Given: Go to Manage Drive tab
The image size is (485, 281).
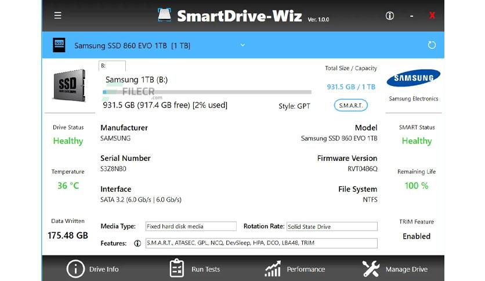Looking at the screenshot, I should (407, 269).
